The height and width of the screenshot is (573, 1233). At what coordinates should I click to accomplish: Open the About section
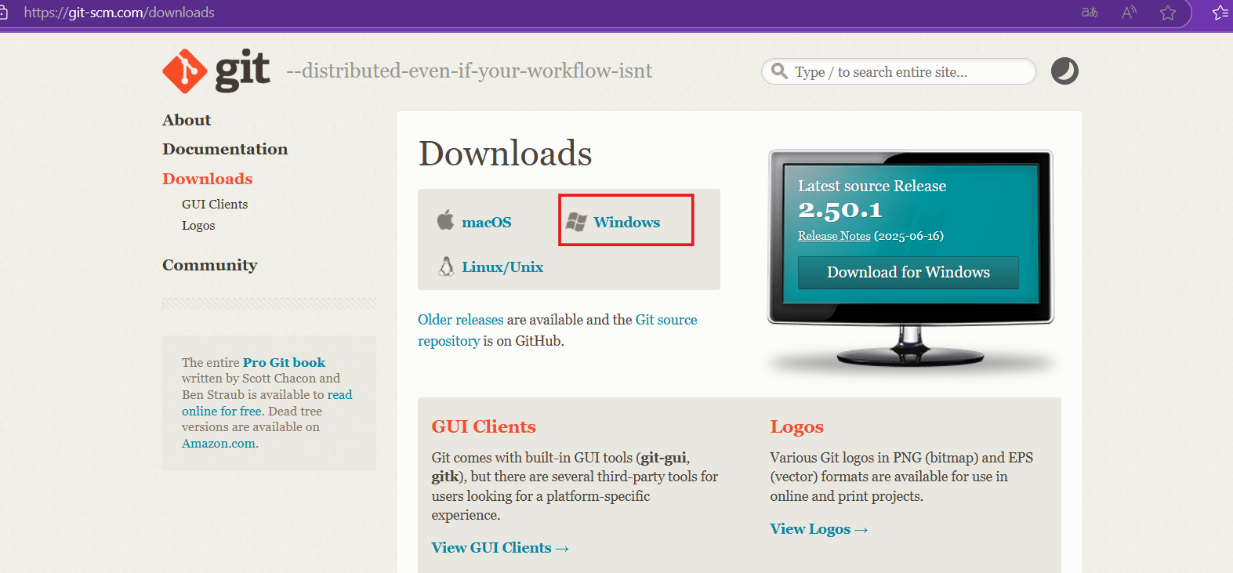(x=187, y=120)
